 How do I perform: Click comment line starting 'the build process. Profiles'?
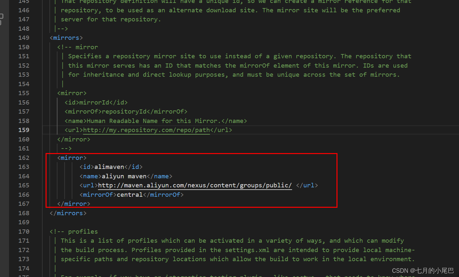238,250
